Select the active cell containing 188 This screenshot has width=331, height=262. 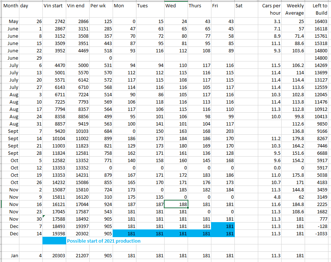point(176,204)
